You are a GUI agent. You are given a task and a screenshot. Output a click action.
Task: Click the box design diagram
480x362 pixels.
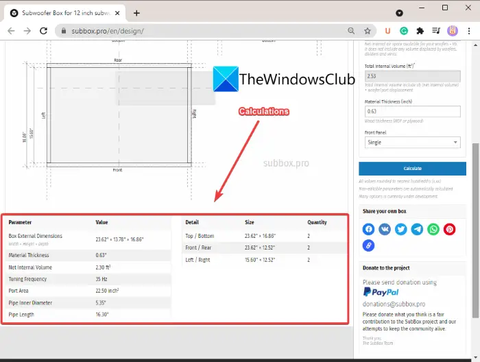tap(119, 115)
